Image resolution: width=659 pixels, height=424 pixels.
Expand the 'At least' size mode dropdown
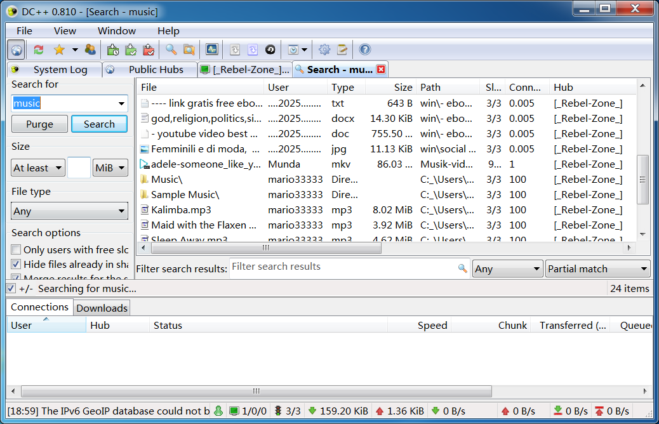click(x=38, y=168)
